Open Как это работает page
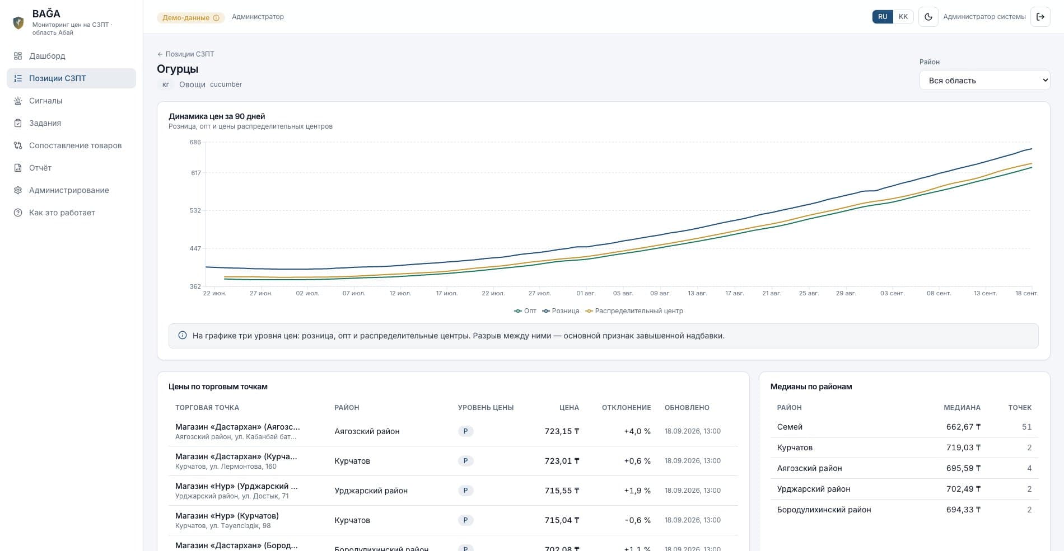Screen dimensions: 1064x551 click(x=71, y=213)
